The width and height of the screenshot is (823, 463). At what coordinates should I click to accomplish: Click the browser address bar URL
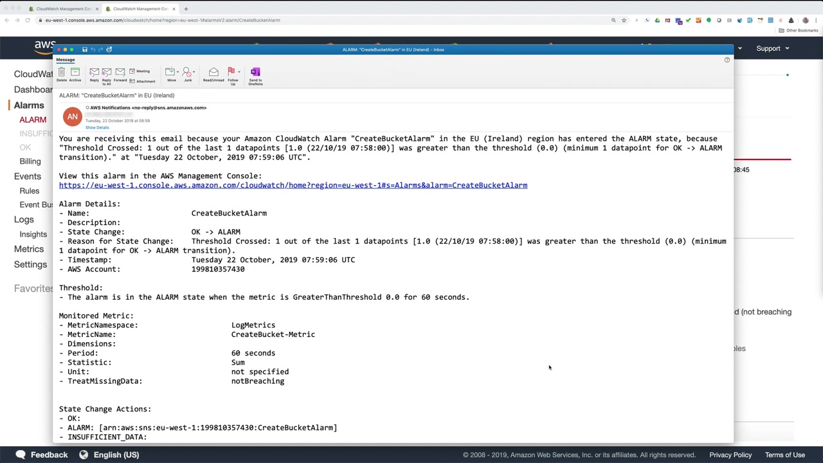tap(163, 21)
